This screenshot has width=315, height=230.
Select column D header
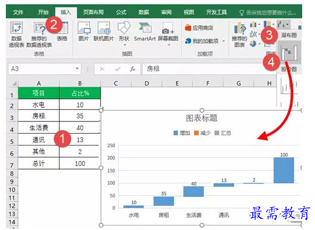[147, 83]
